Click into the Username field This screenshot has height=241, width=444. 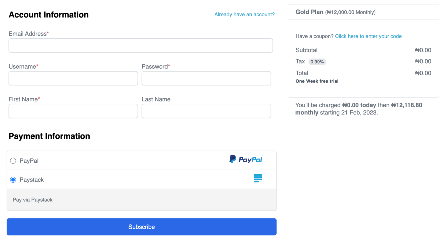73,78
